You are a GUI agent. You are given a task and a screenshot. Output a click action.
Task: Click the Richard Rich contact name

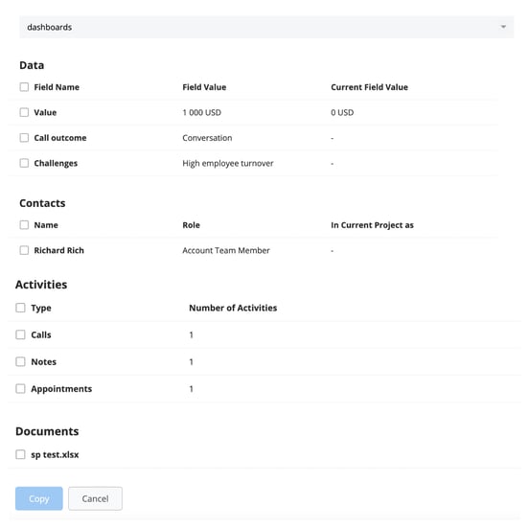pos(59,250)
